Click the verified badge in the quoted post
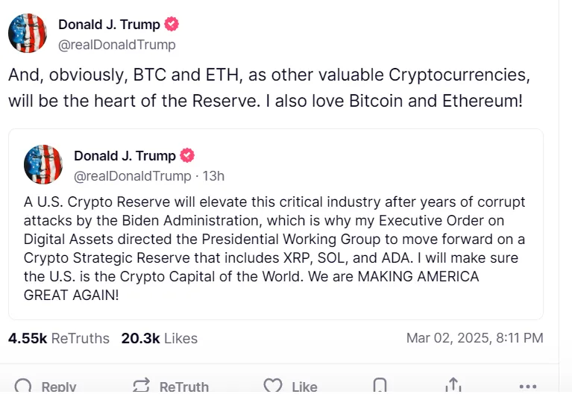Image resolution: width=572 pixels, height=403 pixels. tap(187, 156)
